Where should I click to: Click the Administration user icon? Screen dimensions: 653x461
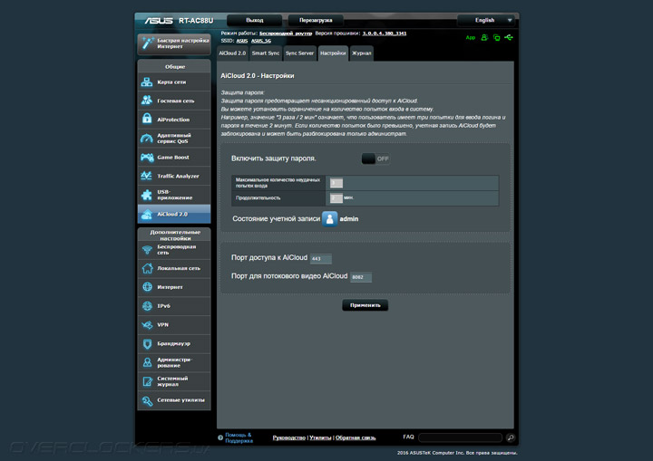coord(147,362)
